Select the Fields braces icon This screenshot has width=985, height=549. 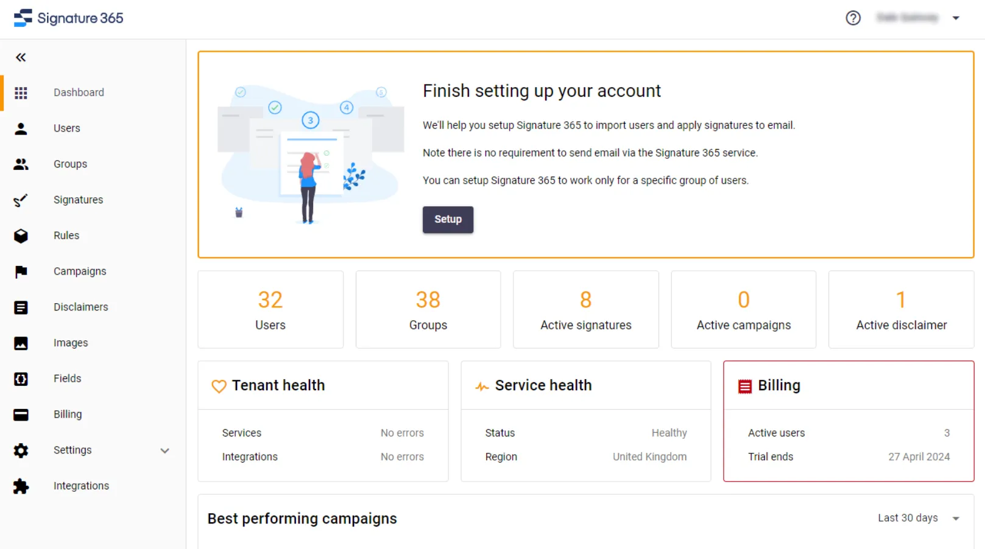click(x=21, y=379)
